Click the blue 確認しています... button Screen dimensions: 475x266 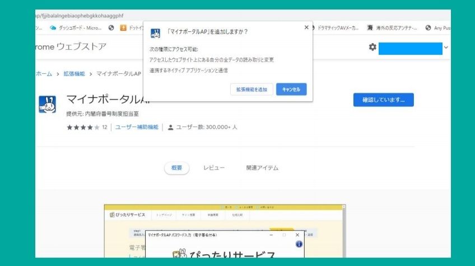pyautogui.click(x=383, y=100)
